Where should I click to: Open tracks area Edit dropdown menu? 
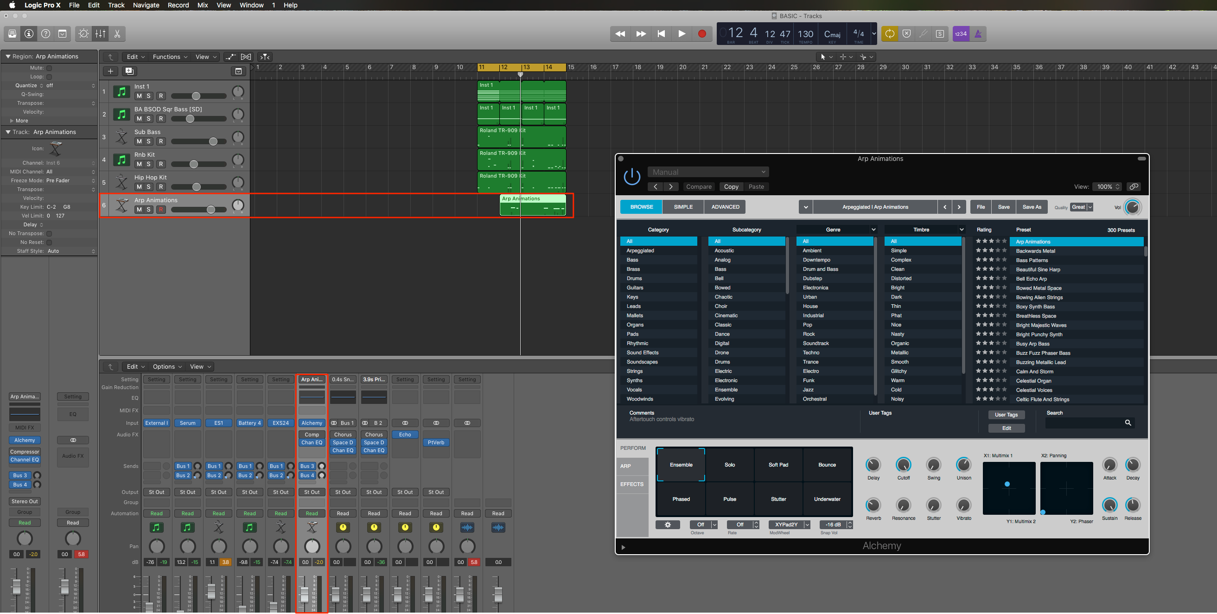135,57
